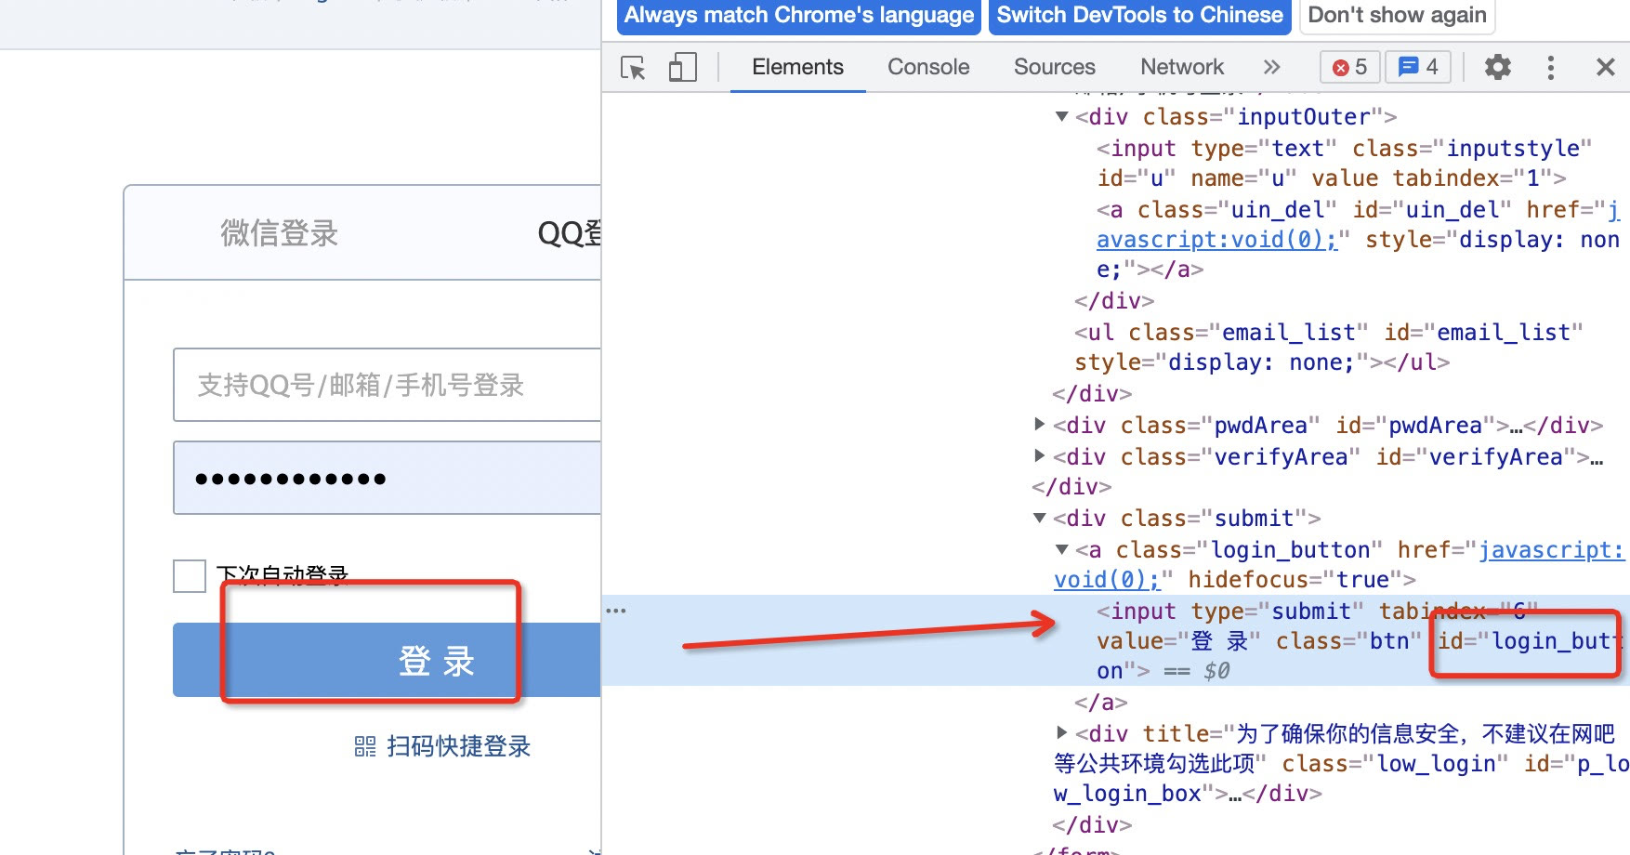Click the QR code icon by 扫码快捷登录

coord(365,746)
